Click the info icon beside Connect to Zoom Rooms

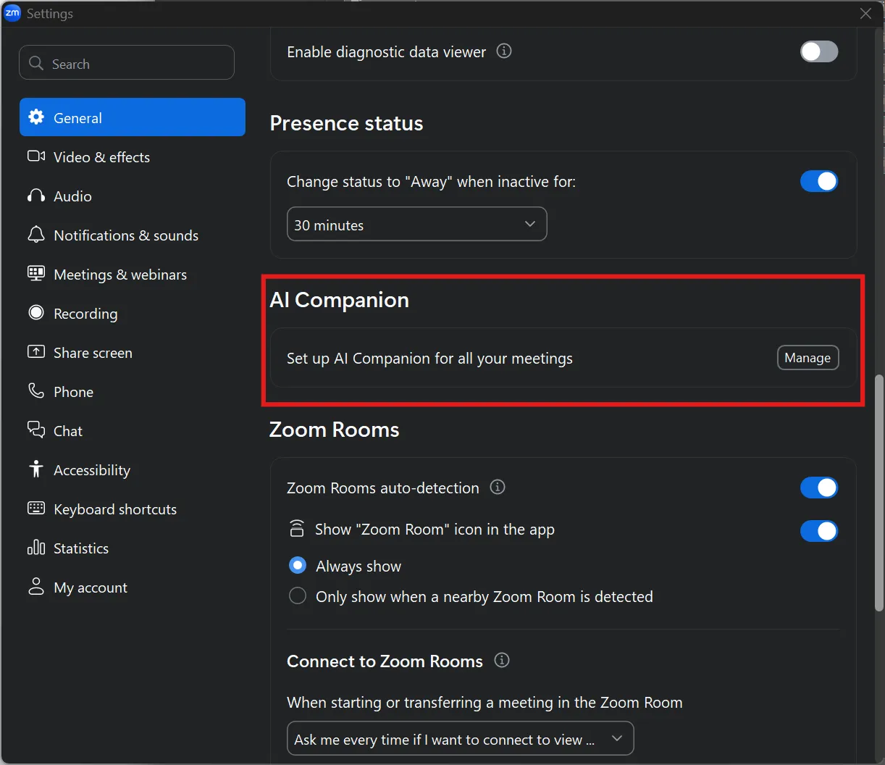tap(502, 660)
